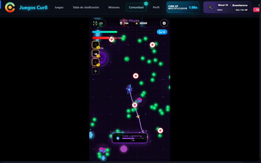Viewport: 261px width, 163px height.
Task: Click the purple portal on the map
Action: [x=102, y=58]
